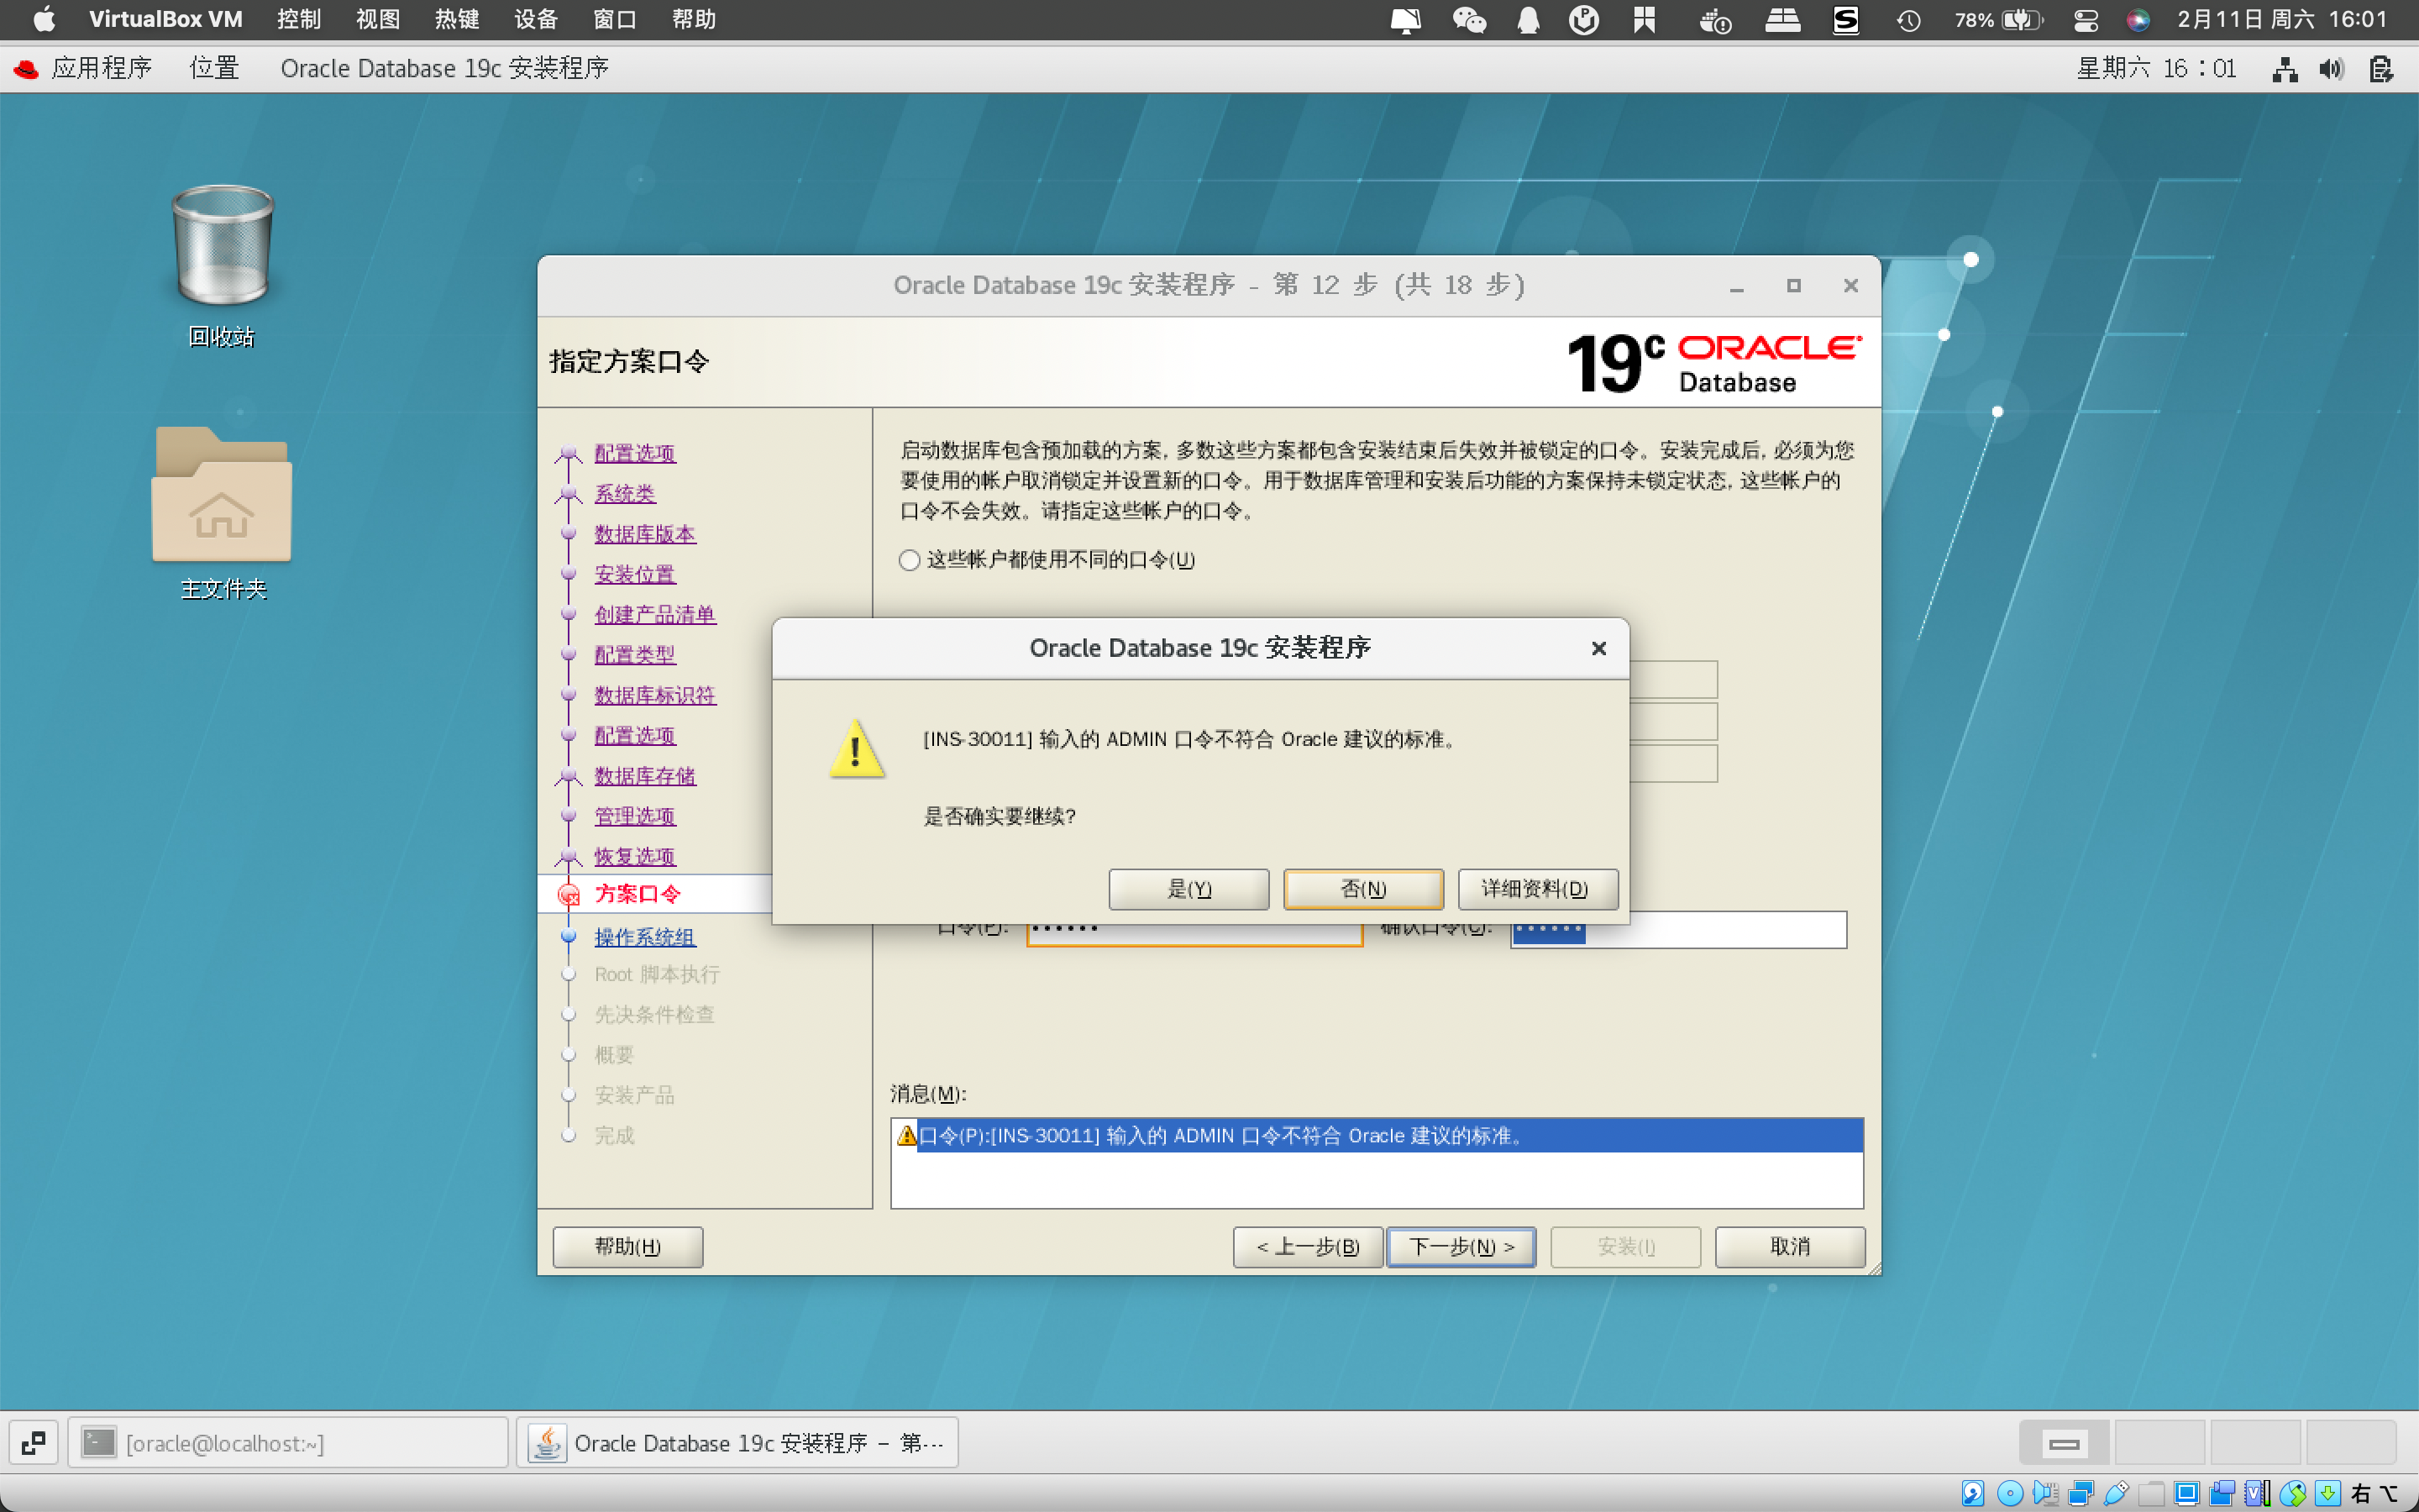Viewport: 2419px width, 1512px height.
Task: Click the show desktop icon in the taskbar
Action: [33, 1442]
